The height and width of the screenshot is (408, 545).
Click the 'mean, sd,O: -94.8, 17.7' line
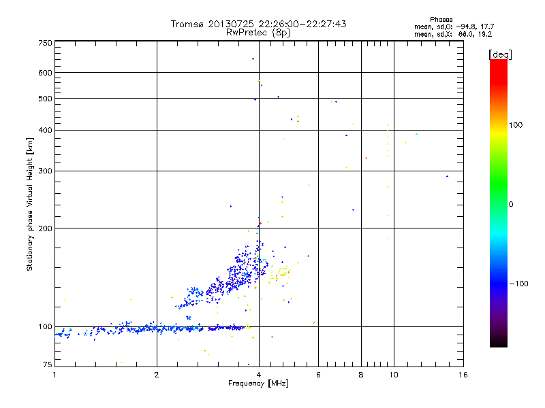(x=454, y=27)
